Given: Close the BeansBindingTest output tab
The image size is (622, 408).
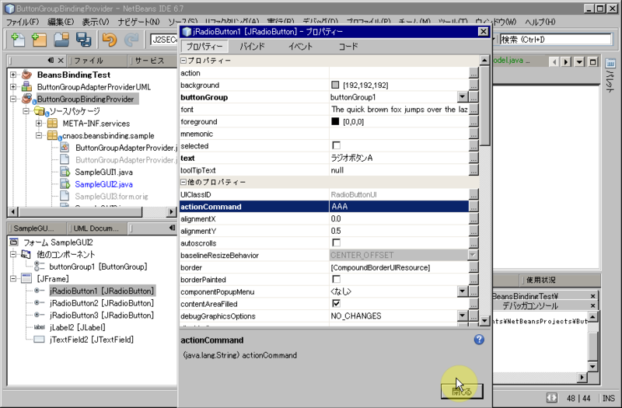Looking at the screenshot, I should [592, 296].
